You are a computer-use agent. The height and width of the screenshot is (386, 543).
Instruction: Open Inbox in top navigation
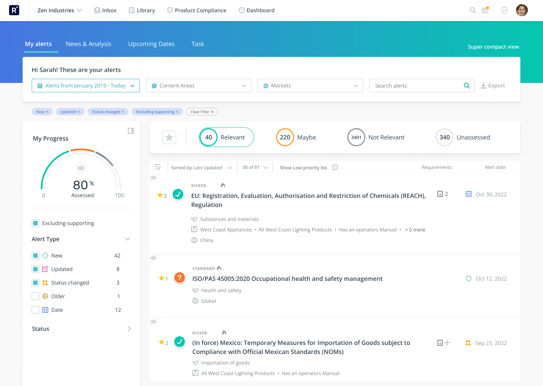pyautogui.click(x=105, y=10)
